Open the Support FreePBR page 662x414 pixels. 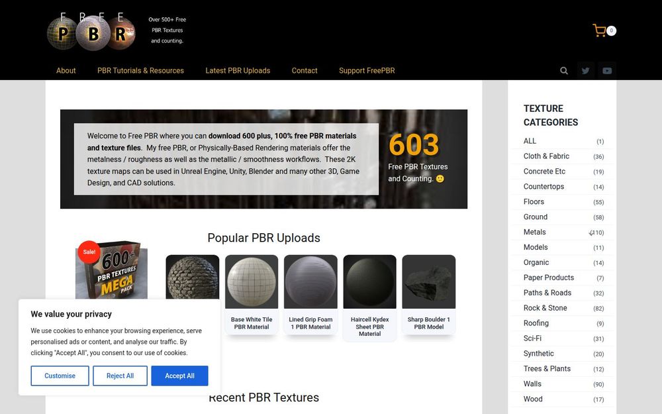[367, 71]
